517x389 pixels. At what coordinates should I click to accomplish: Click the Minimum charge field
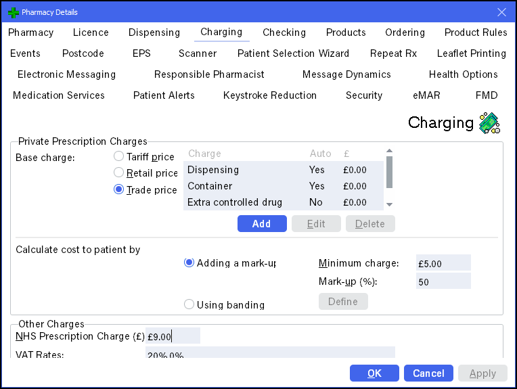(x=443, y=263)
